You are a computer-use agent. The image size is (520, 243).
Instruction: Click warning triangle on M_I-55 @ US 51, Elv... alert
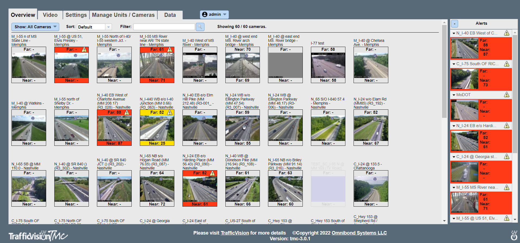click(507, 218)
